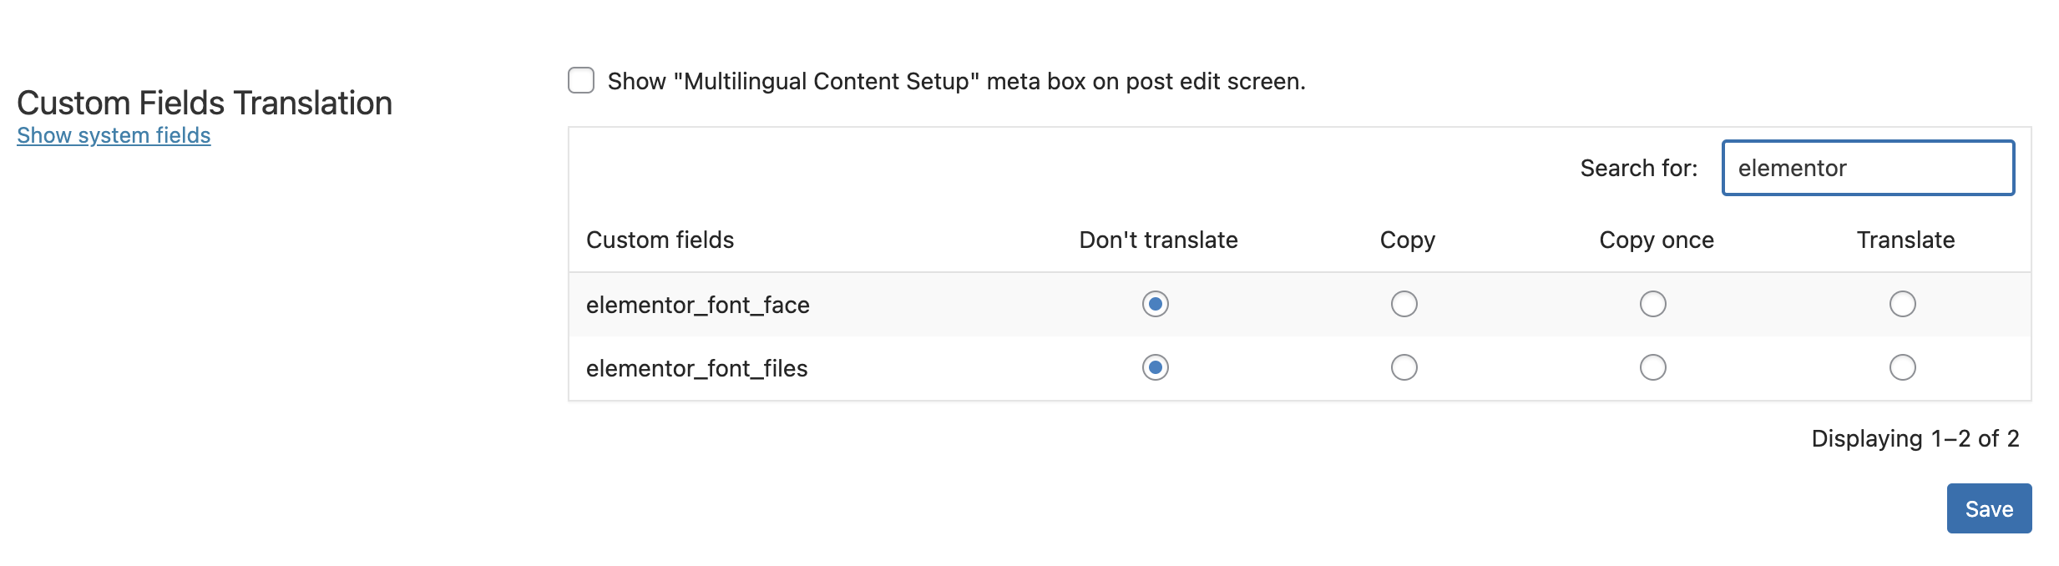Screen dimensions: 2059x566
Task: Select Don't translate for elementor_font_face
Action: pyautogui.click(x=1156, y=304)
